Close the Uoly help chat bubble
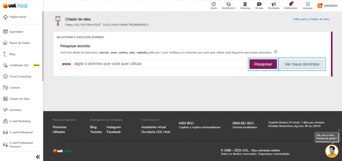342x161 pixels. [x=339, y=130]
